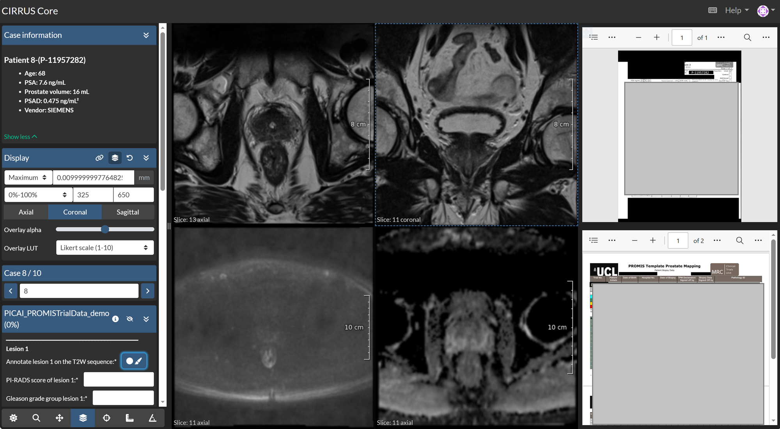Select the angle measurement tool
The image size is (780, 429).
tap(152, 418)
